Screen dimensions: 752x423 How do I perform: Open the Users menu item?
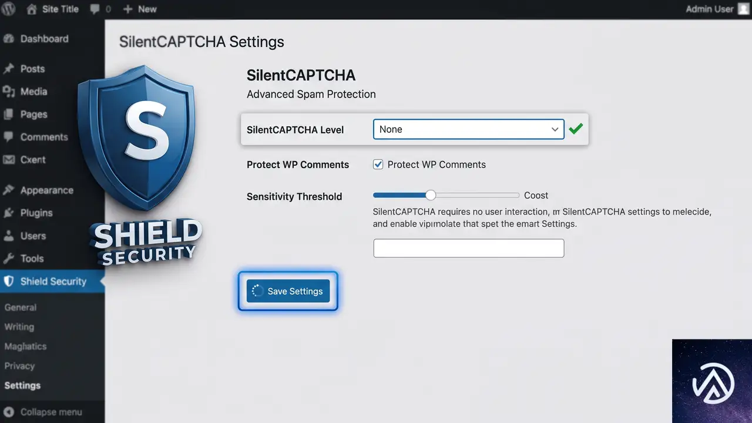(x=33, y=236)
